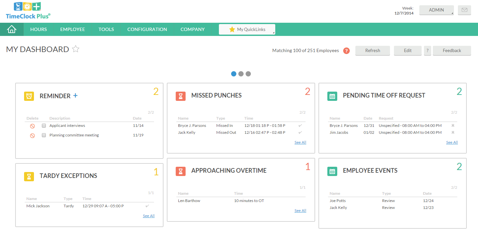Approve Mick Jackson tardy exception checkmark
Image resolution: width=478 pixels, height=233 pixels.
click(x=147, y=206)
